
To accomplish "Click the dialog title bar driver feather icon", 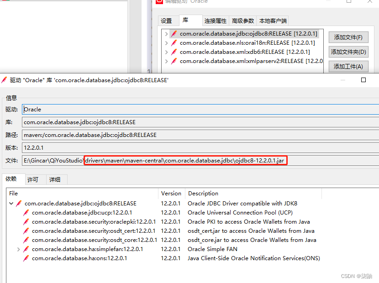I will tap(5, 79).
